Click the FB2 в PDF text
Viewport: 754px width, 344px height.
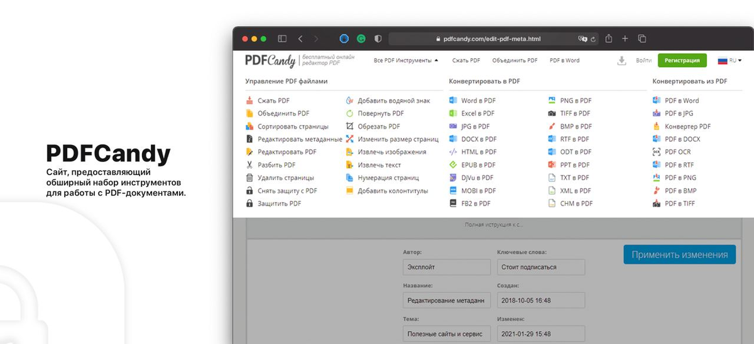476,203
